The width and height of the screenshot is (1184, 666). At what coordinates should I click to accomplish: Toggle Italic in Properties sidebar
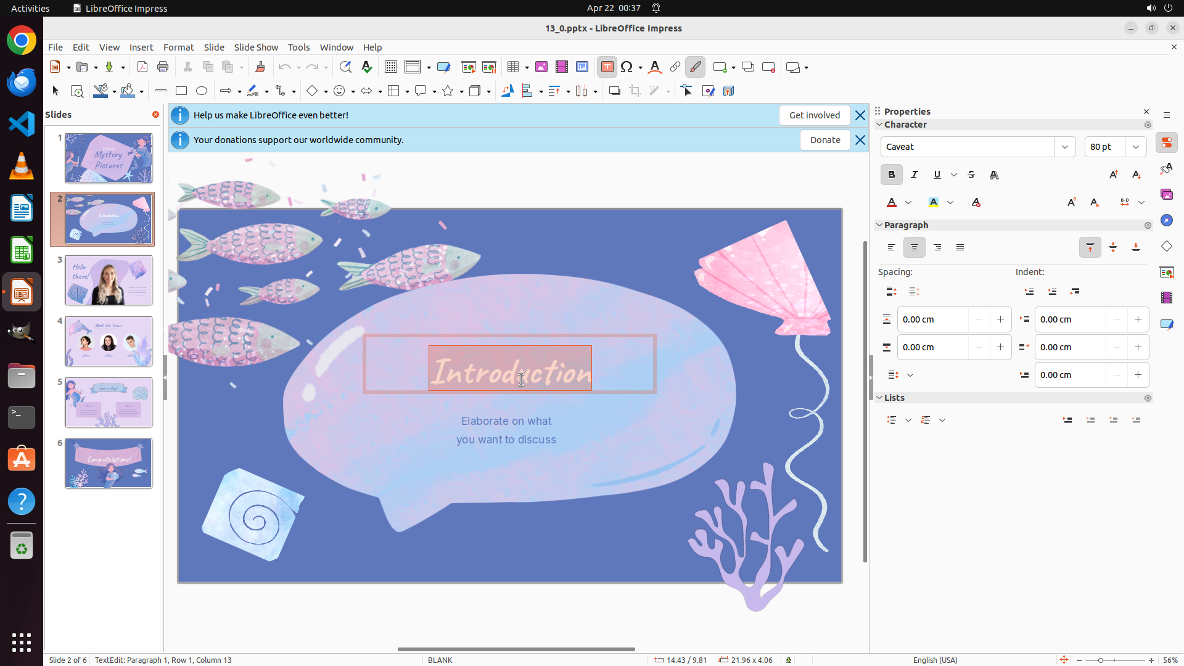915,175
